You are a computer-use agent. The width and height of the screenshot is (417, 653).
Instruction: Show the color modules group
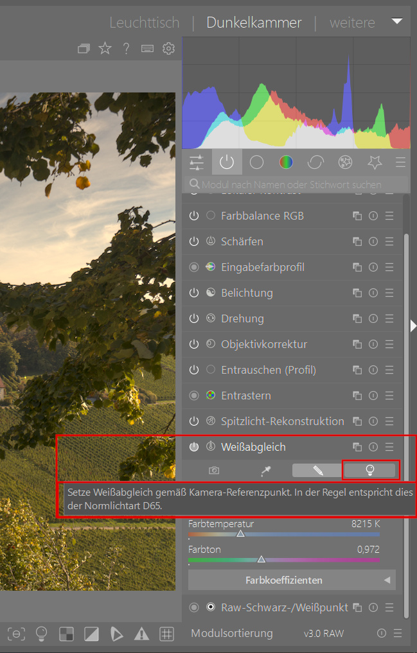(286, 162)
